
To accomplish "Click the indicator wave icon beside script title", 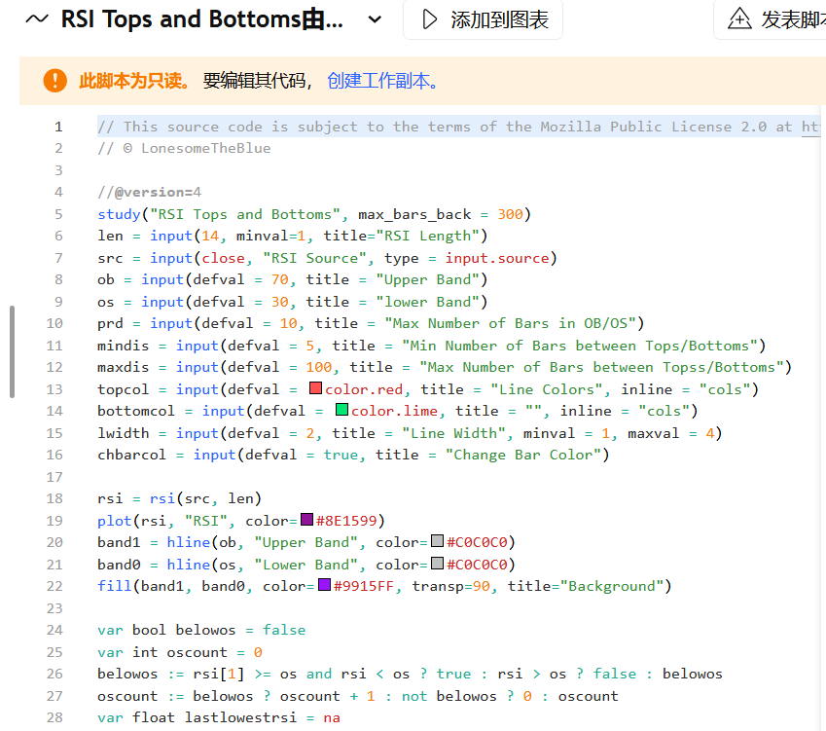I will (x=37, y=19).
